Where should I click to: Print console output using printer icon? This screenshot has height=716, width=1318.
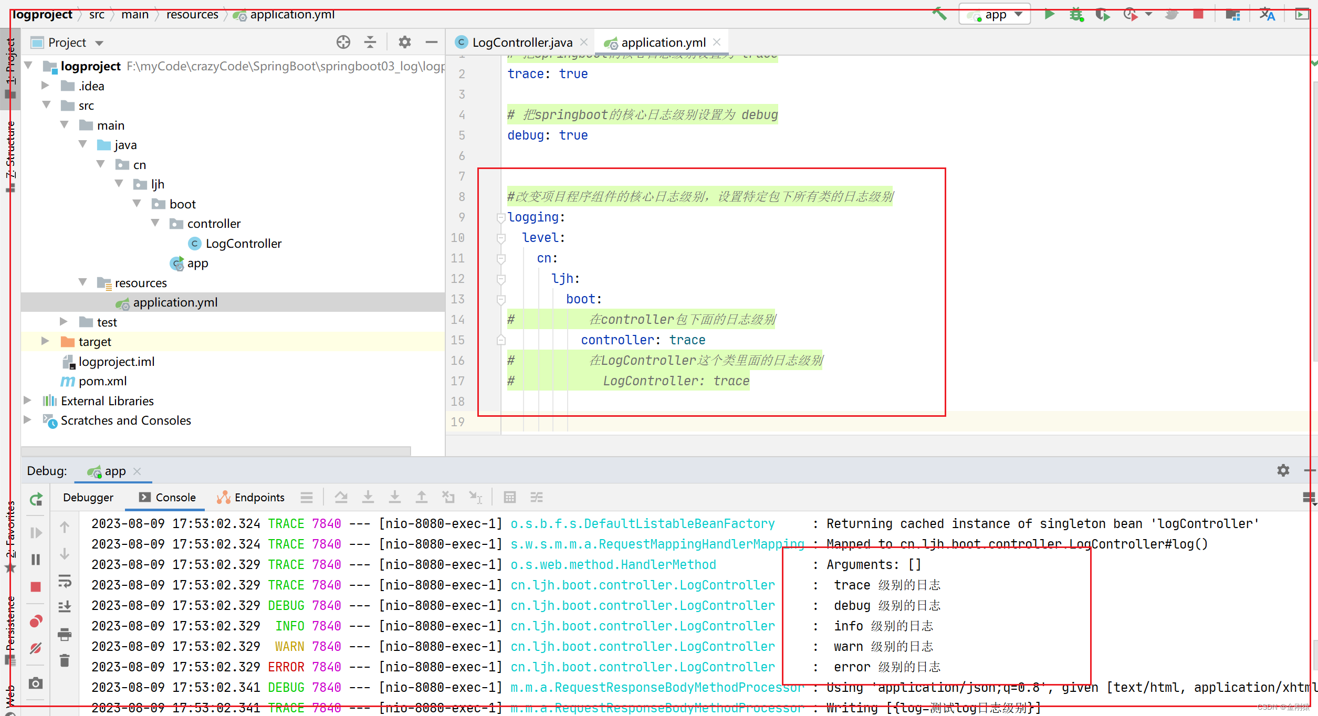point(65,634)
